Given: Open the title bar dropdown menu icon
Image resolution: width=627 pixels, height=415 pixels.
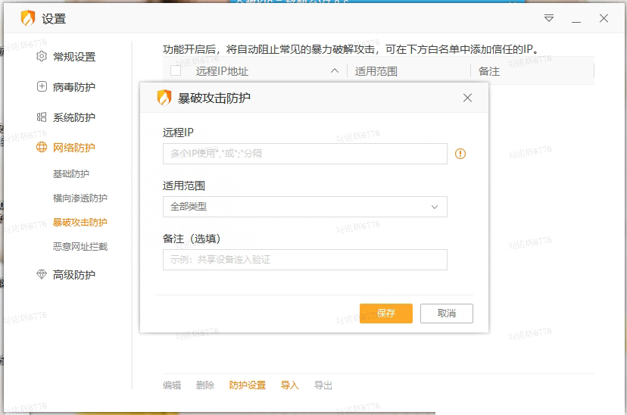Looking at the screenshot, I should tap(549, 18).
